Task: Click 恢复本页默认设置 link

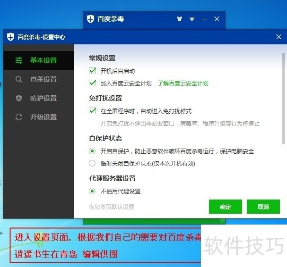Action: pos(112,207)
